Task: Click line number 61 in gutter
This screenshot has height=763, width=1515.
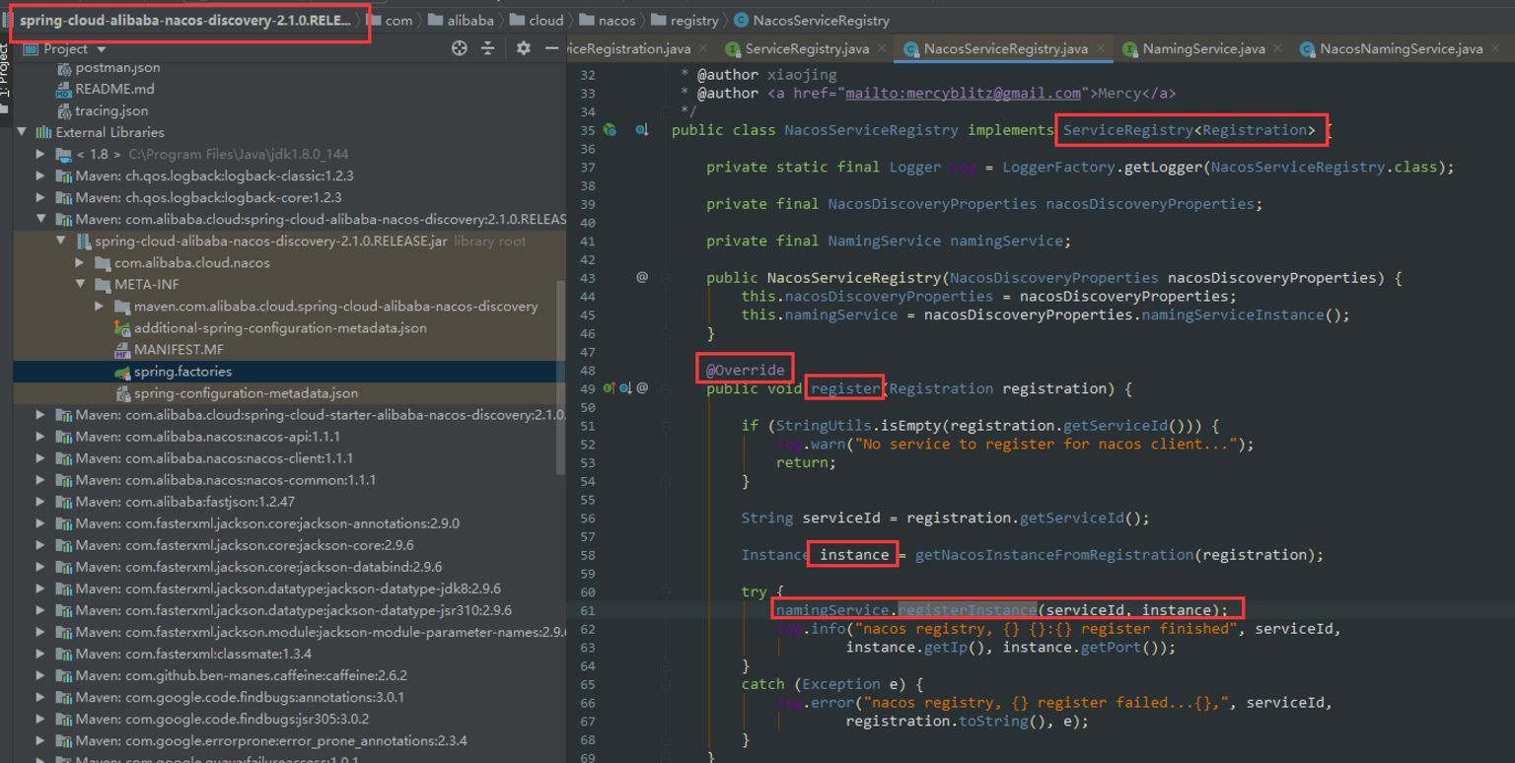Action: [x=587, y=610]
